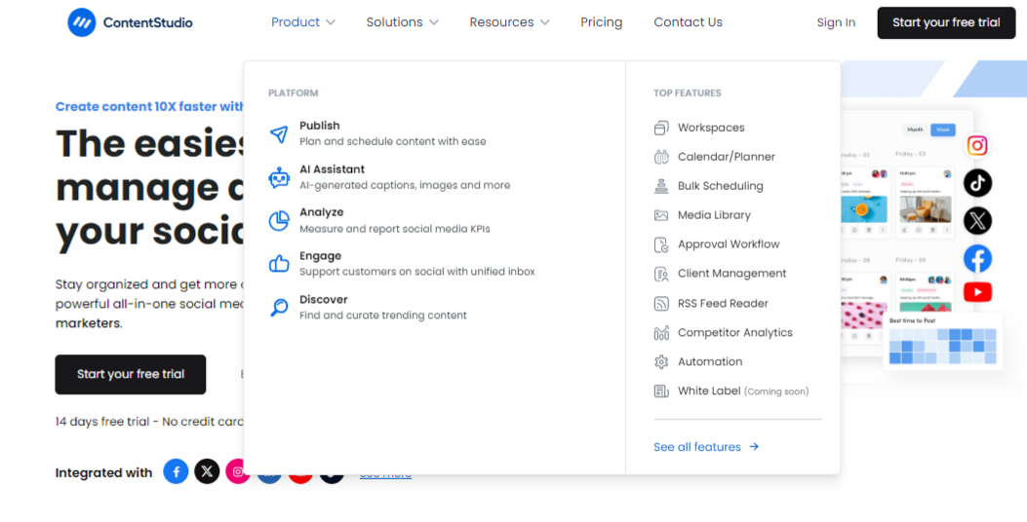The height and width of the screenshot is (522, 1027).
Task: Click the RSS Feed Reader icon
Action: click(x=661, y=304)
